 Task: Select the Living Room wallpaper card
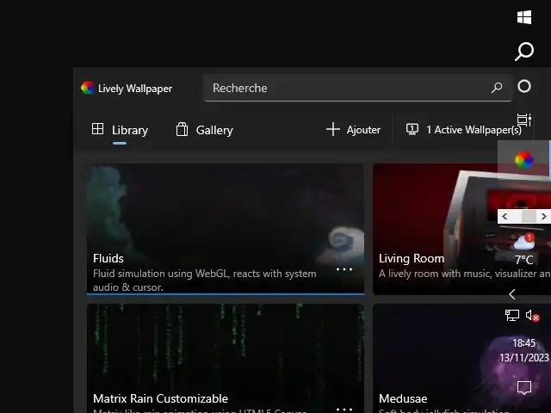coord(461,229)
